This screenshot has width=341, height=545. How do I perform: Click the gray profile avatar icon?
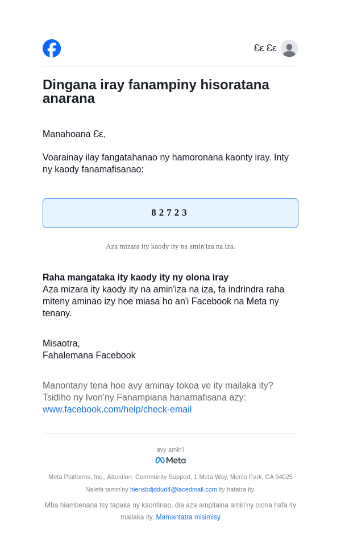click(x=289, y=48)
